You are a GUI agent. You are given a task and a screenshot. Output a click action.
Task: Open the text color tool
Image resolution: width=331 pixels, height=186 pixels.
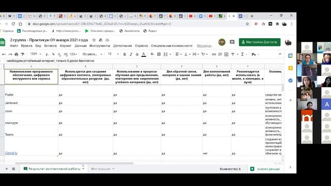[144, 54]
